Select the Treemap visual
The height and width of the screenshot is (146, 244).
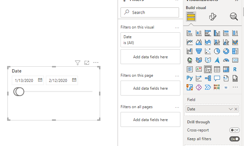pos(235,51)
